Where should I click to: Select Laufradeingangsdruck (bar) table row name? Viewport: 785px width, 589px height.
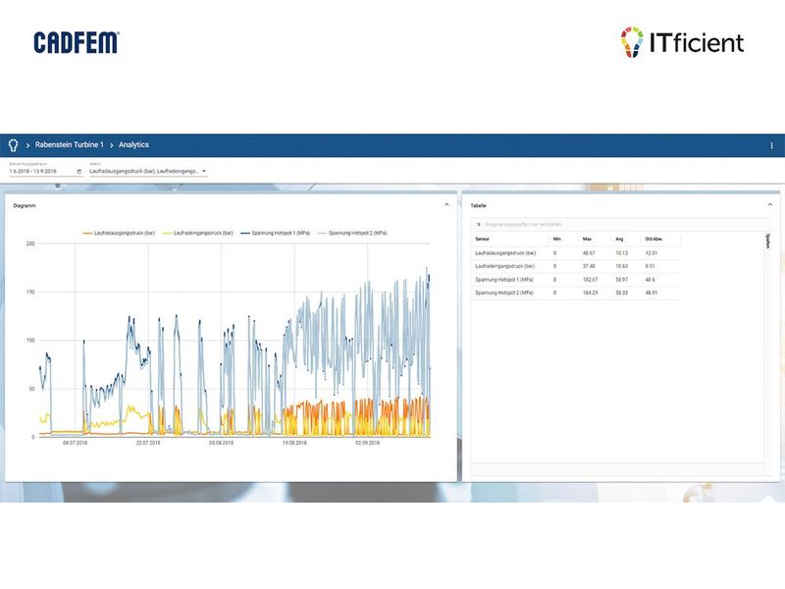pos(504,266)
